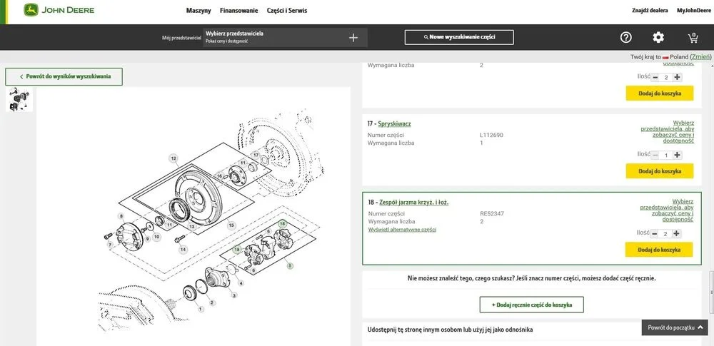Select callout 14 in the diagram

(x=183, y=250)
